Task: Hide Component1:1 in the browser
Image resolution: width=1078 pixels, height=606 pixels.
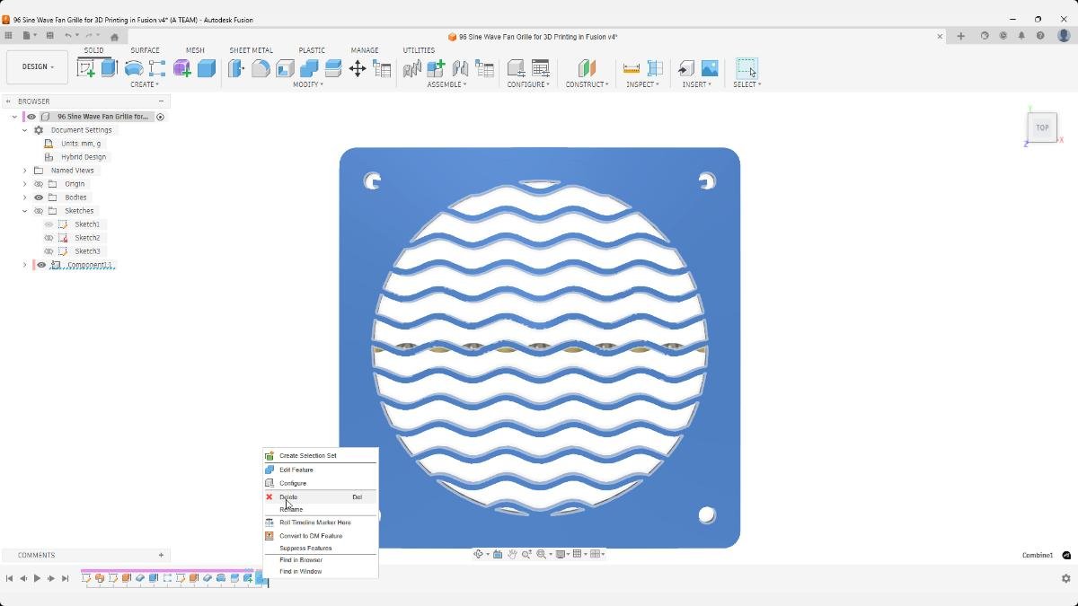Action: click(41, 264)
